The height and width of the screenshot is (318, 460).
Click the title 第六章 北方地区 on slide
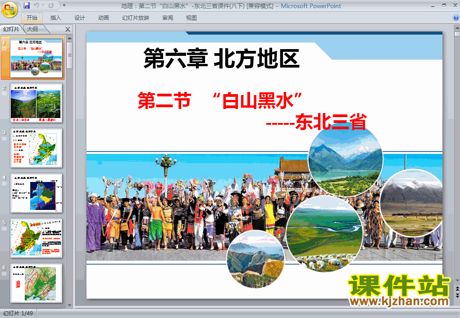point(222,59)
